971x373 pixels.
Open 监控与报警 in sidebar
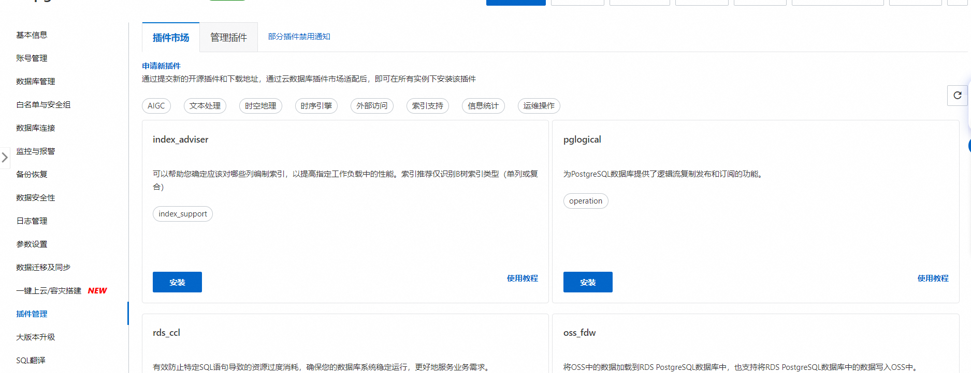(x=35, y=151)
